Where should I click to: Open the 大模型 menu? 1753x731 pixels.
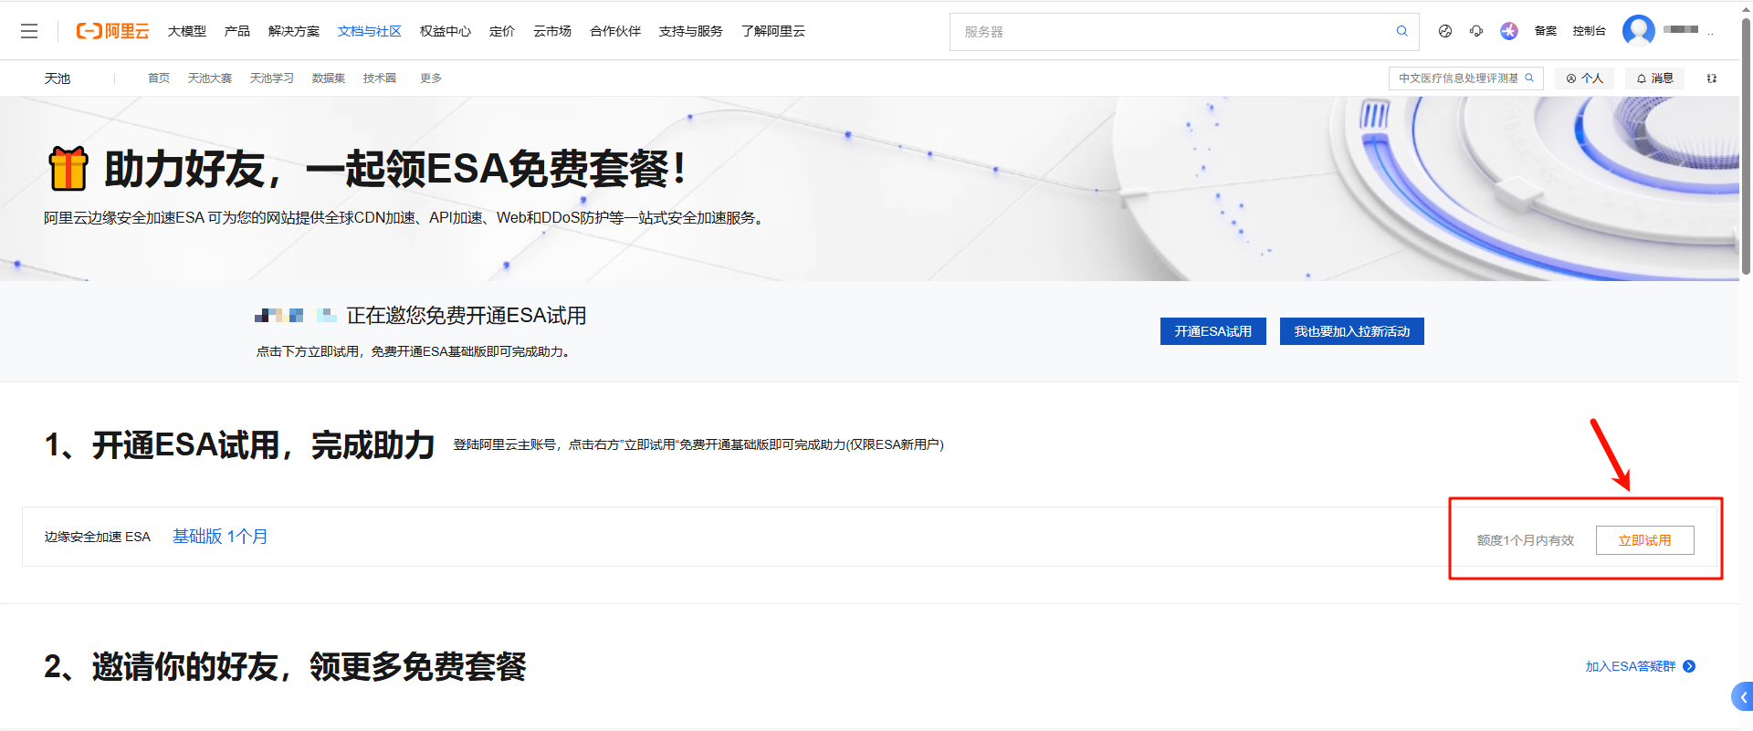187,31
